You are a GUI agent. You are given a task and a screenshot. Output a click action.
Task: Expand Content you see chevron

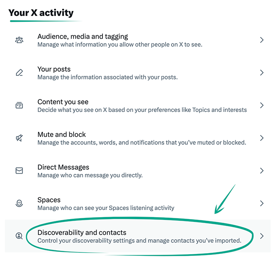tap(262, 106)
